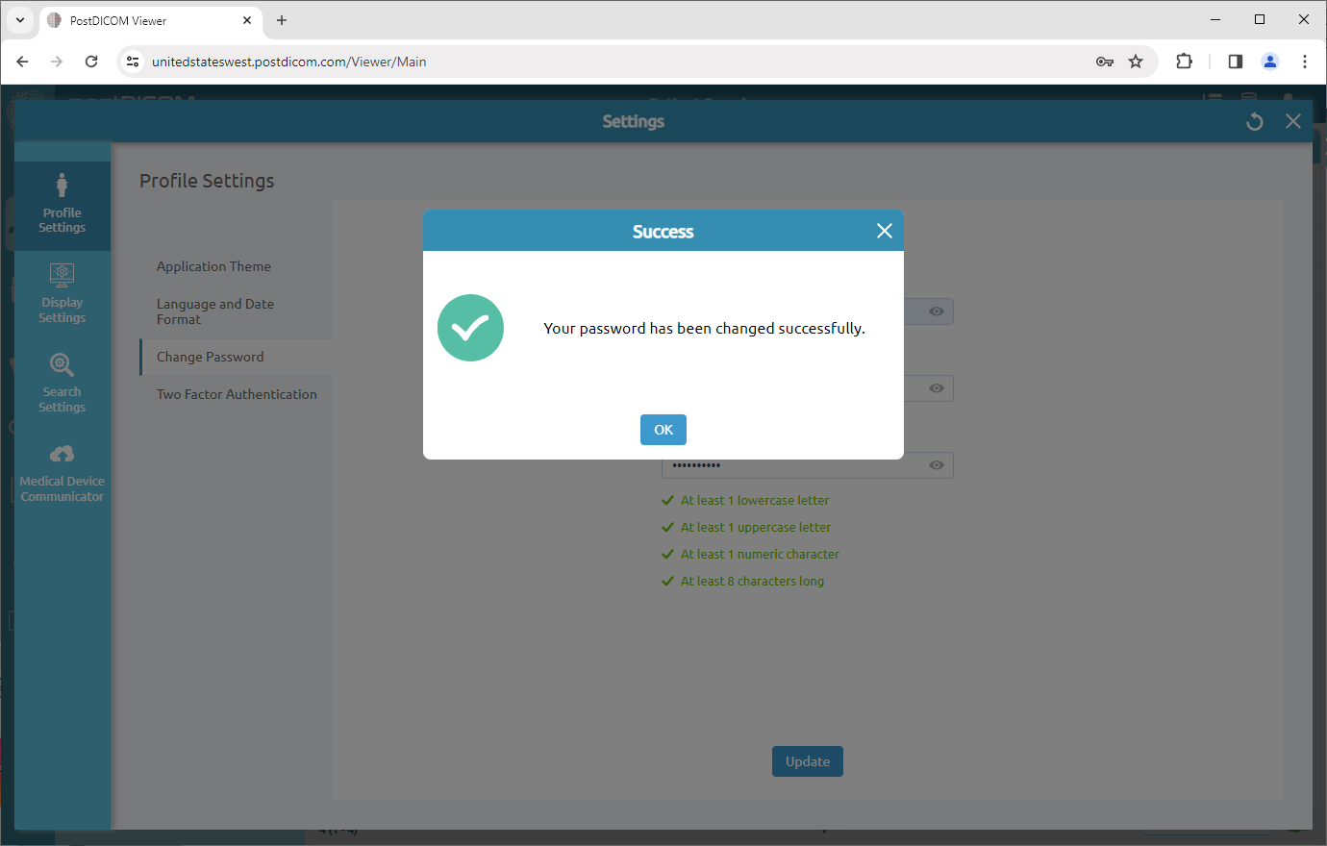Open the browser side panel icon
The image size is (1327, 846).
point(1235,61)
